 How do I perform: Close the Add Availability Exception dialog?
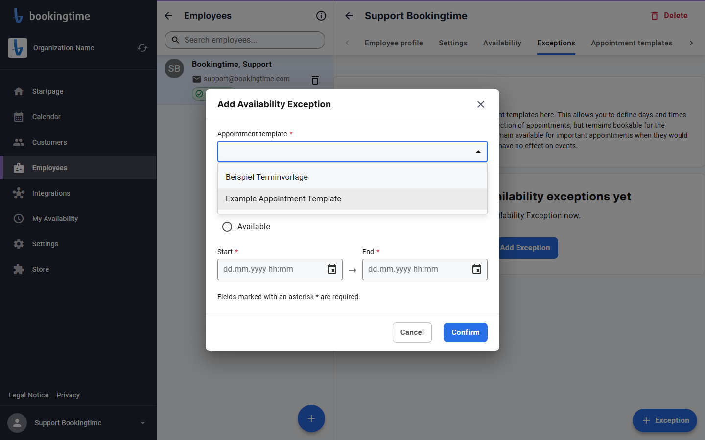pyautogui.click(x=481, y=104)
